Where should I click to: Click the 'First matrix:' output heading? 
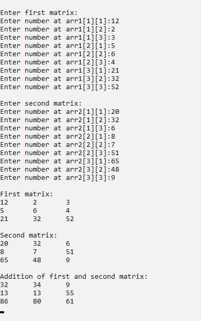27,194
